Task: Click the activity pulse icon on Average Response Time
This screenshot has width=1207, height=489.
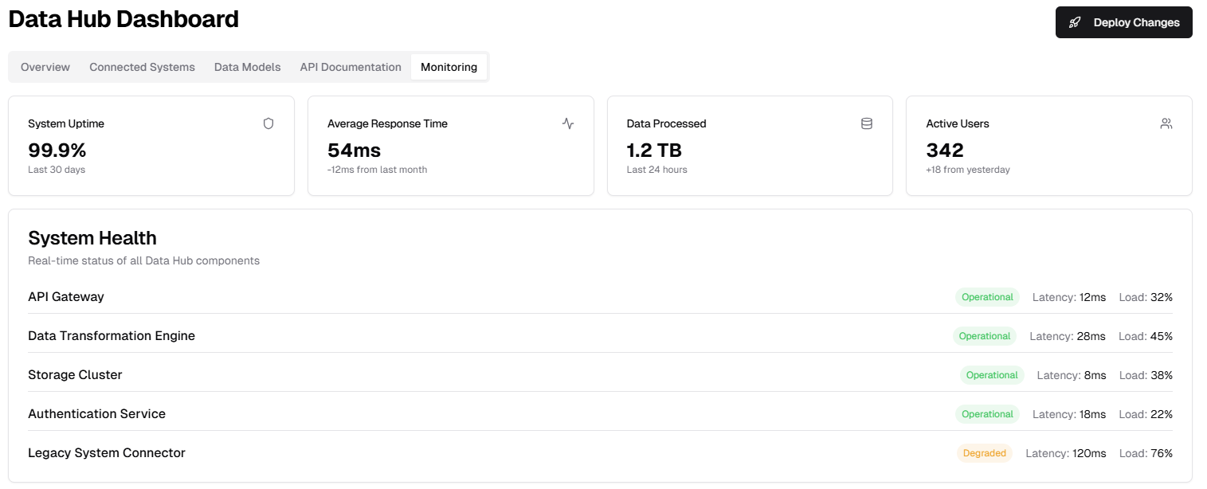Action: click(568, 123)
